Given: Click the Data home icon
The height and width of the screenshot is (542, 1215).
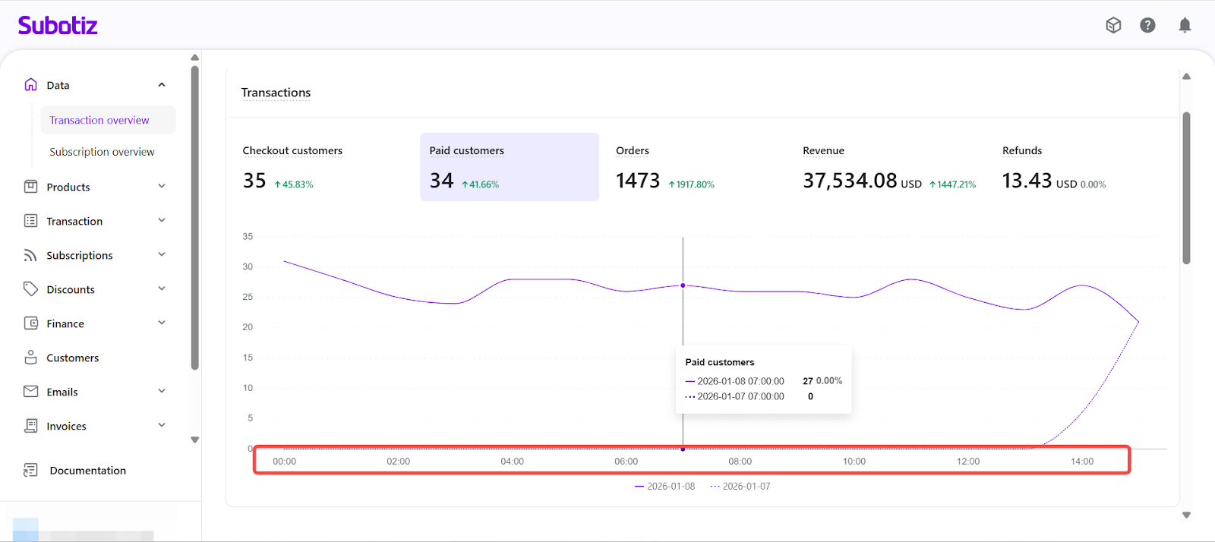Looking at the screenshot, I should click(x=30, y=84).
